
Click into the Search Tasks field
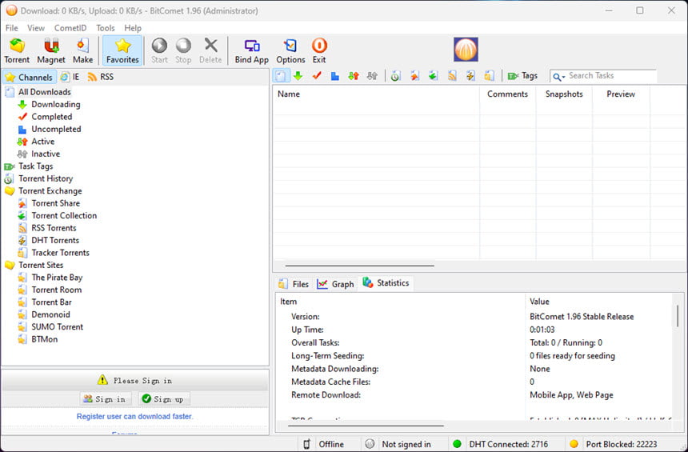pyautogui.click(x=611, y=76)
